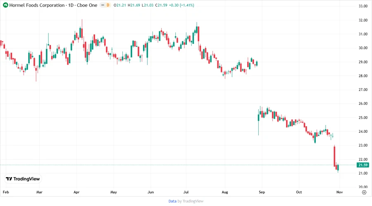Click the change value +0.30 (+1.41%)
The height and width of the screenshot is (206, 372).
pyautogui.click(x=181, y=5)
